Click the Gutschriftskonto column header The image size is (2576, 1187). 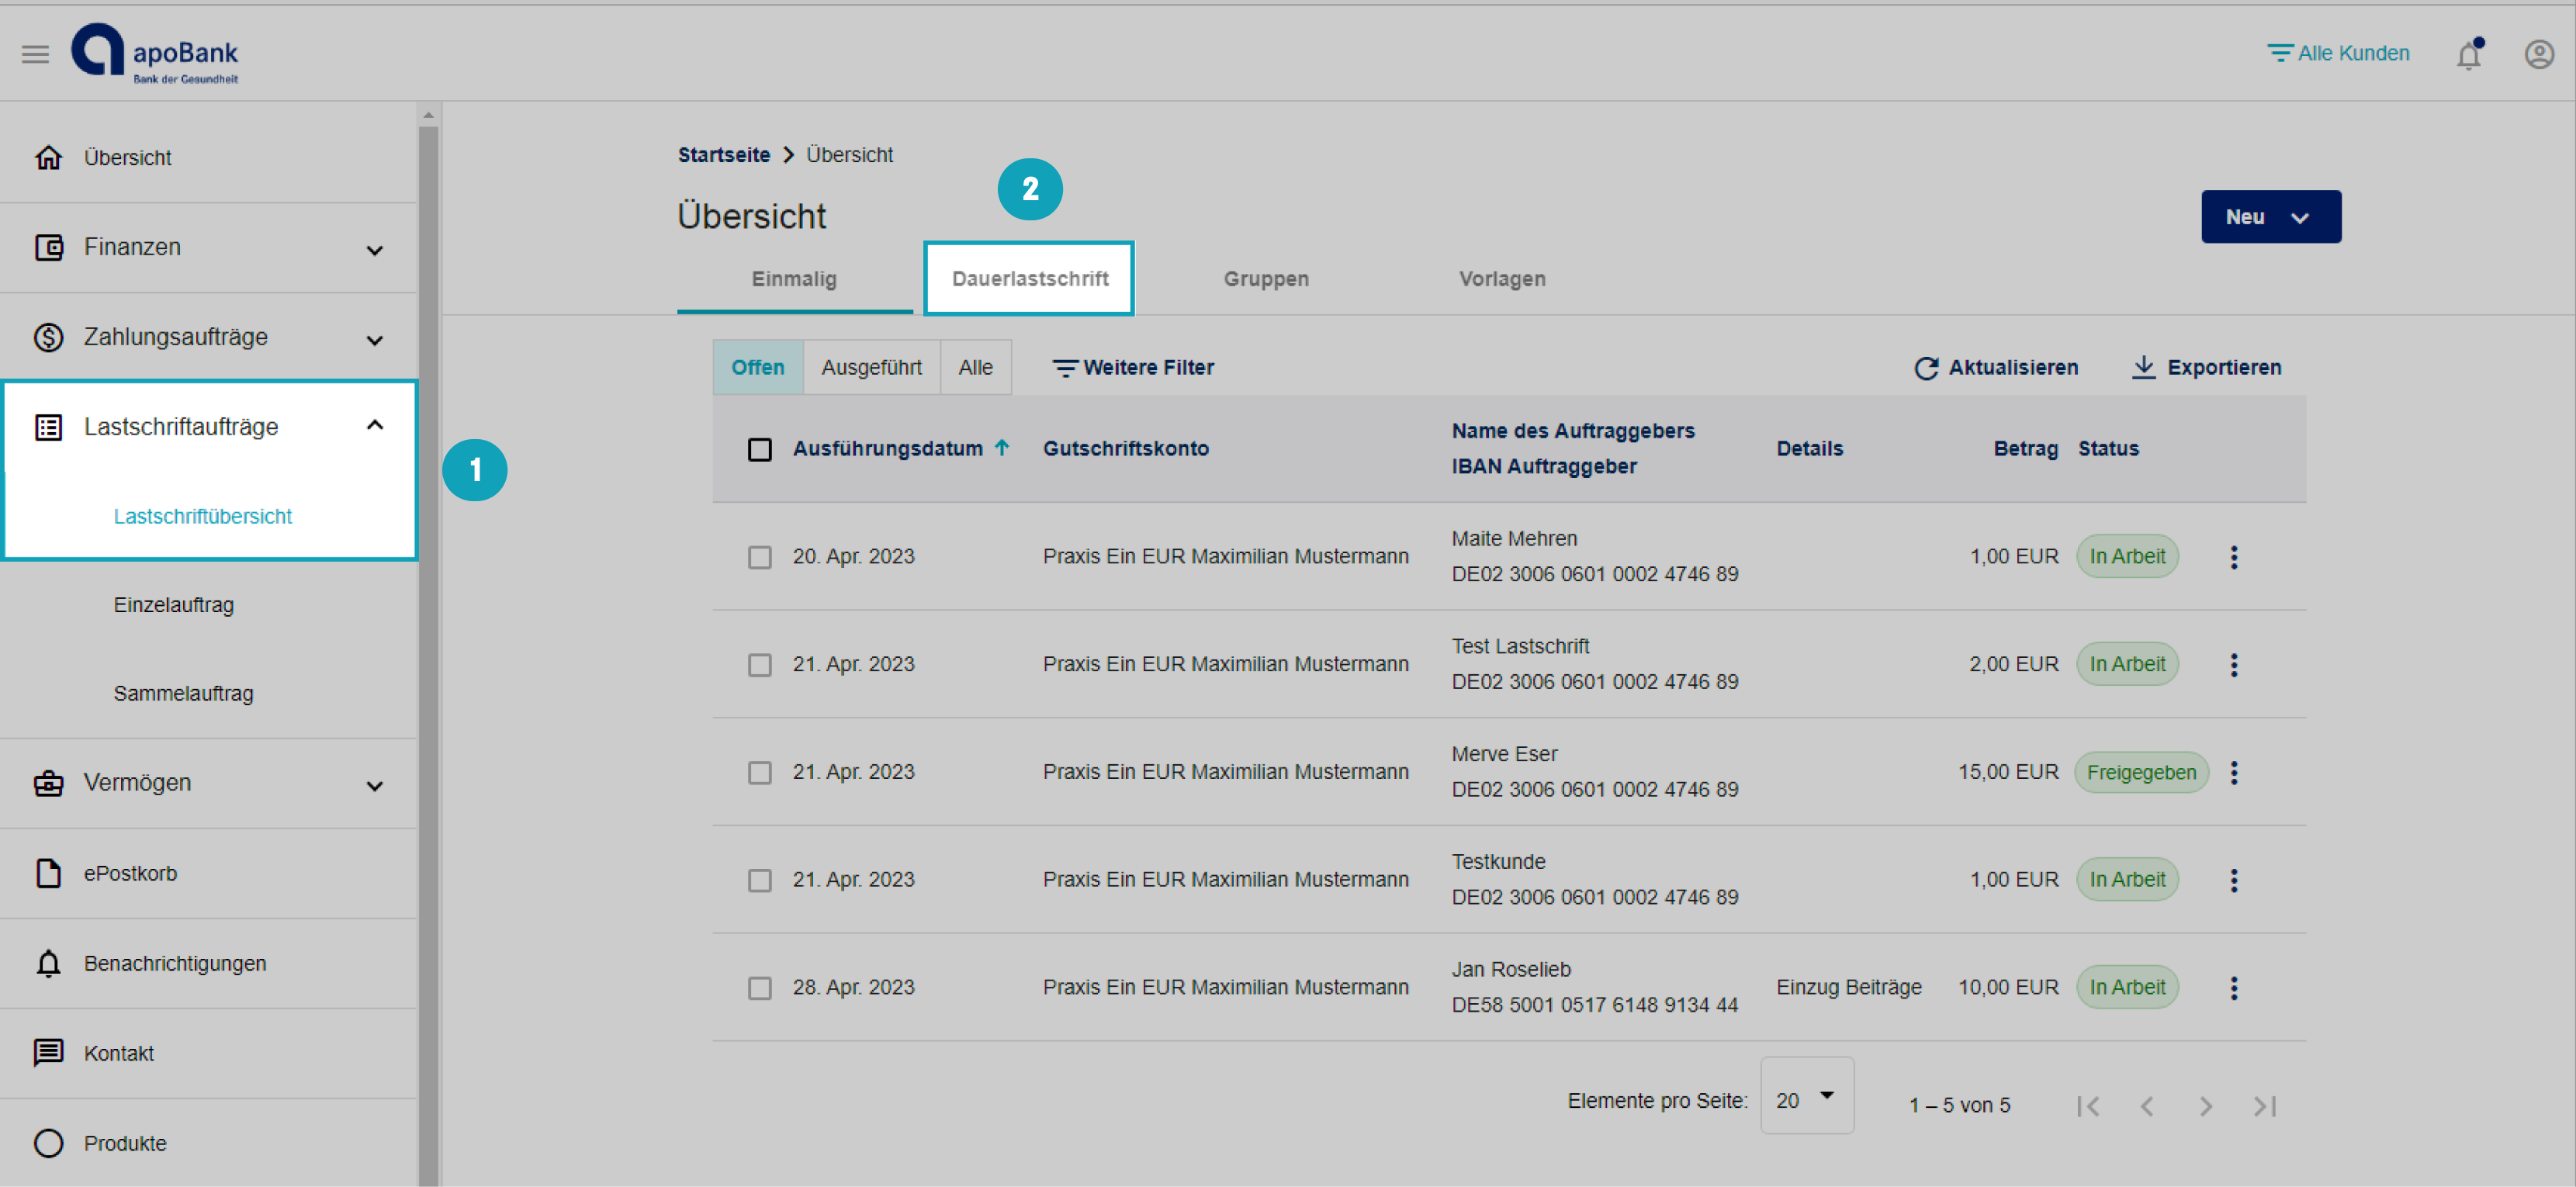coord(1126,449)
